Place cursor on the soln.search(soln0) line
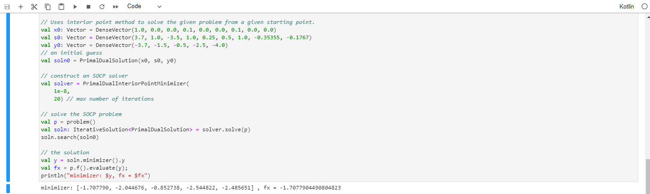The height and width of the screenshot is (194, 650). 70,137
